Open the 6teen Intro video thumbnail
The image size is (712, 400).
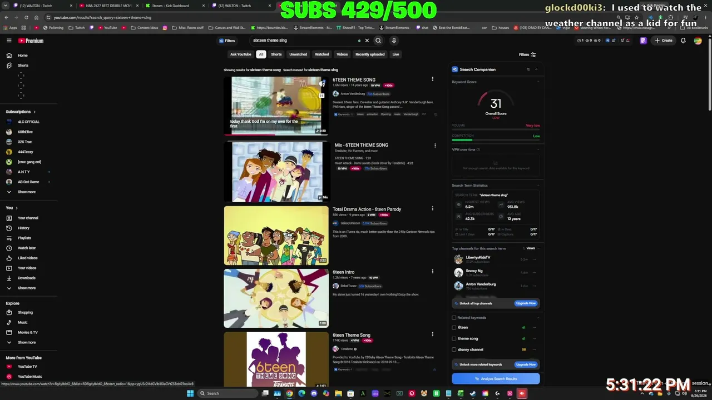click(276, 298)
